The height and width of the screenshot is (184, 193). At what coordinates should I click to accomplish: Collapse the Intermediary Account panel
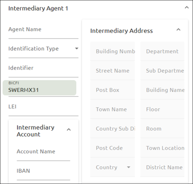[69, 130]
